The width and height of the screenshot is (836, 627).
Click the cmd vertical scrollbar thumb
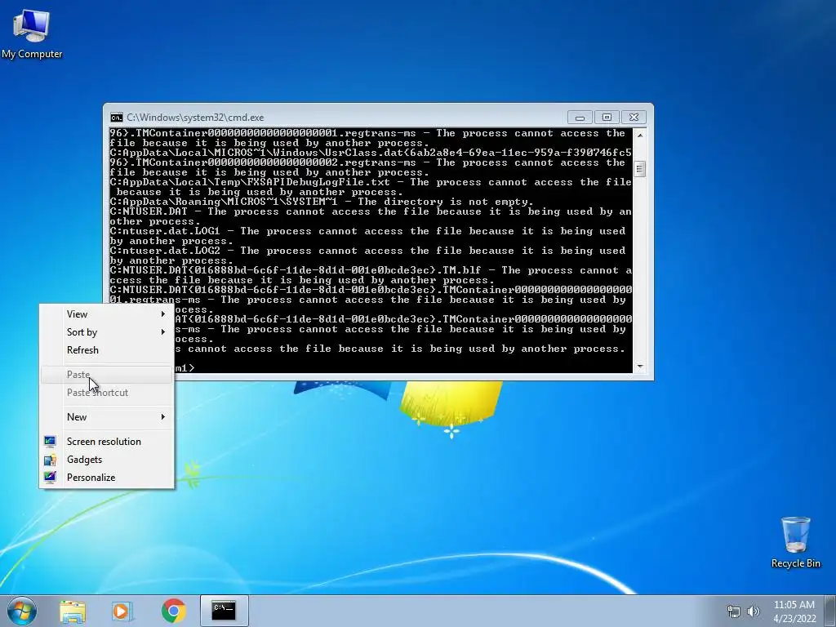point(640,169)
